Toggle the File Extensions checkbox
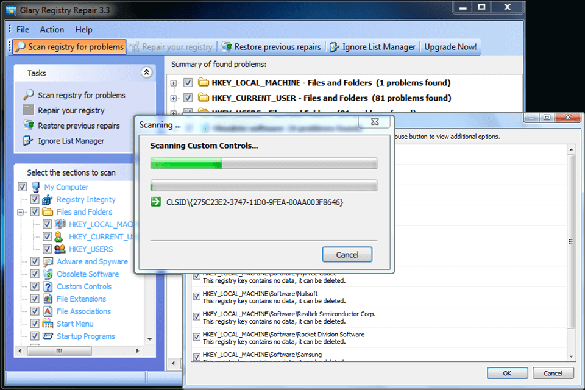The image size is (585, 390). pyautogui.click(x=35, y=299)
